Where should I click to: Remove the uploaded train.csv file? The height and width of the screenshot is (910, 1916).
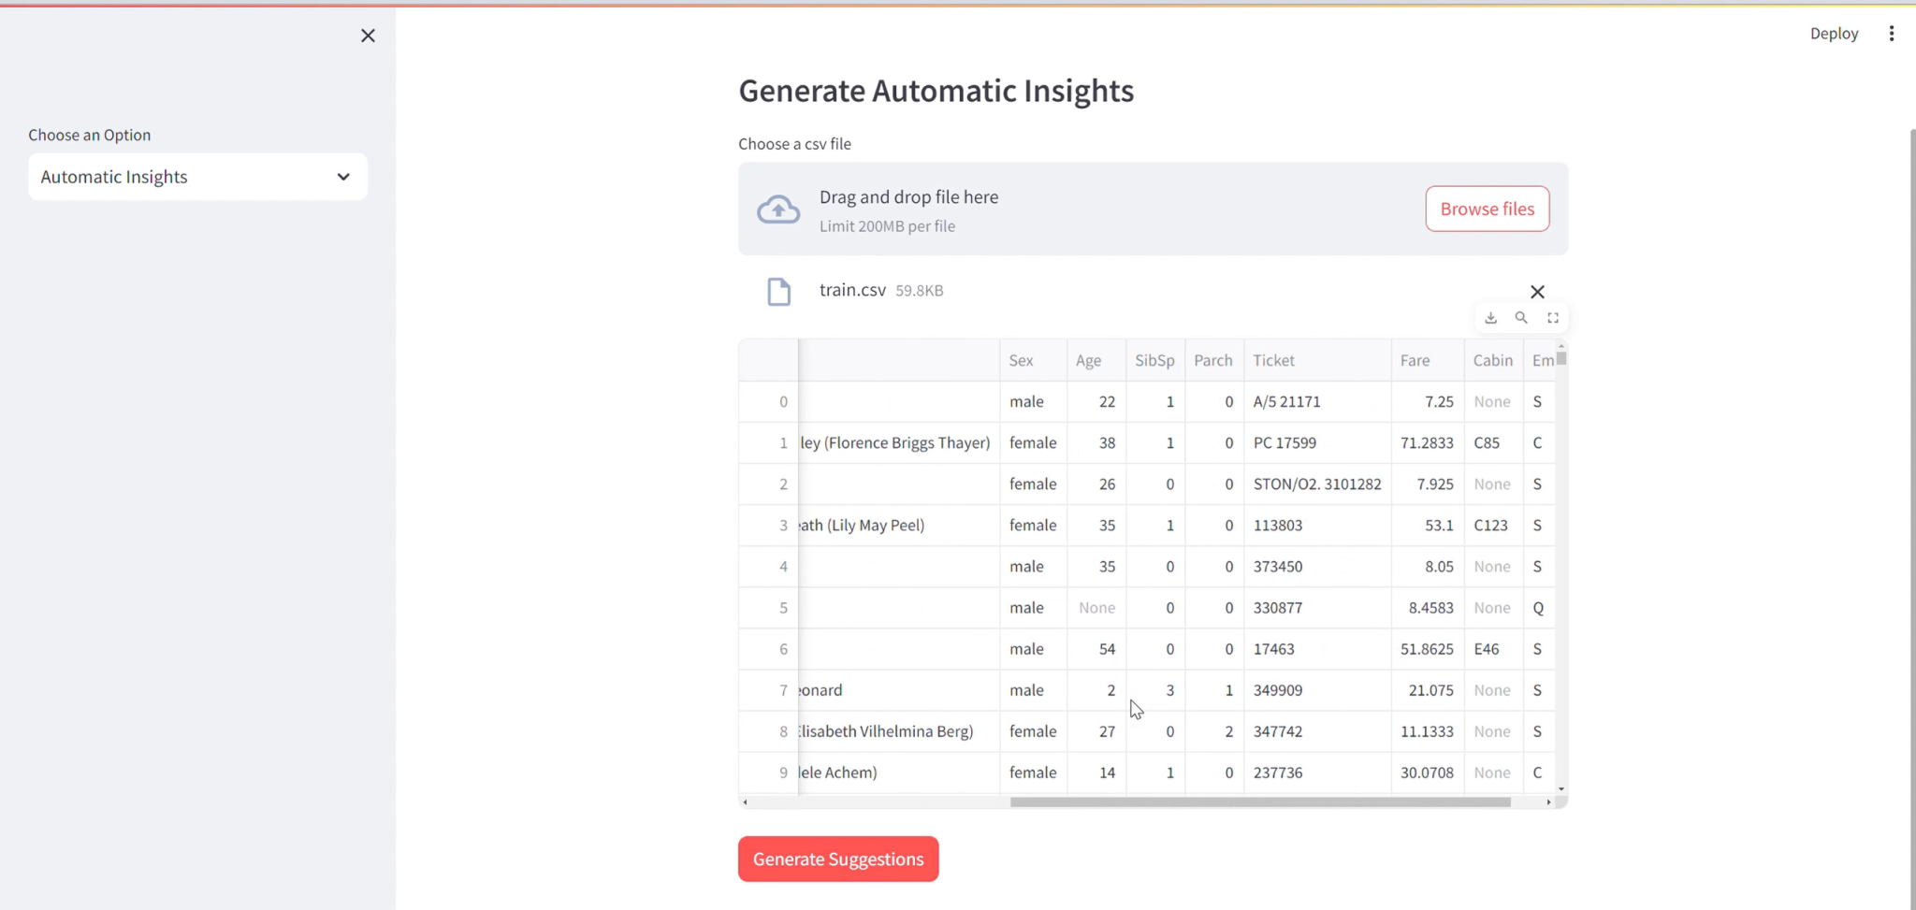tap(1537, 291)
